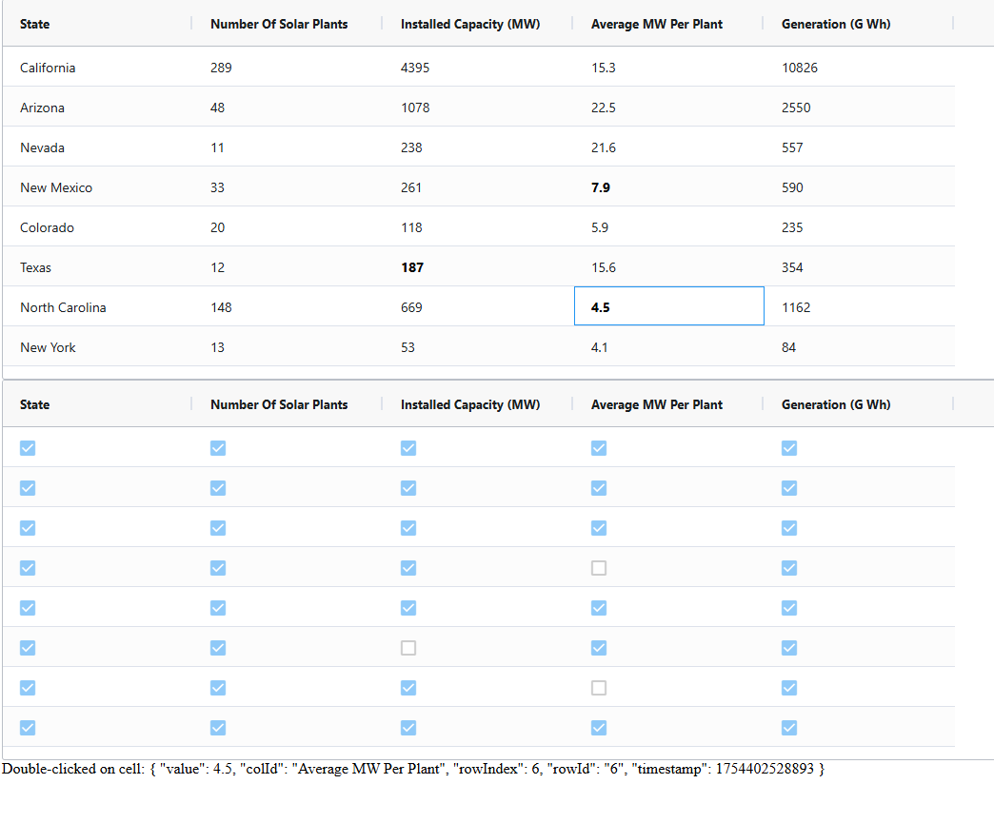Uncheck fifth-row Average MW Per Plant checkbox
This screenshot has width=994, height=823.
[599, 608]
